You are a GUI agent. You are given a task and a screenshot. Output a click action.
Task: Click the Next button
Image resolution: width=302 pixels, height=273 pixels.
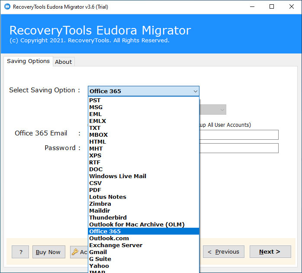coord(270,252)
